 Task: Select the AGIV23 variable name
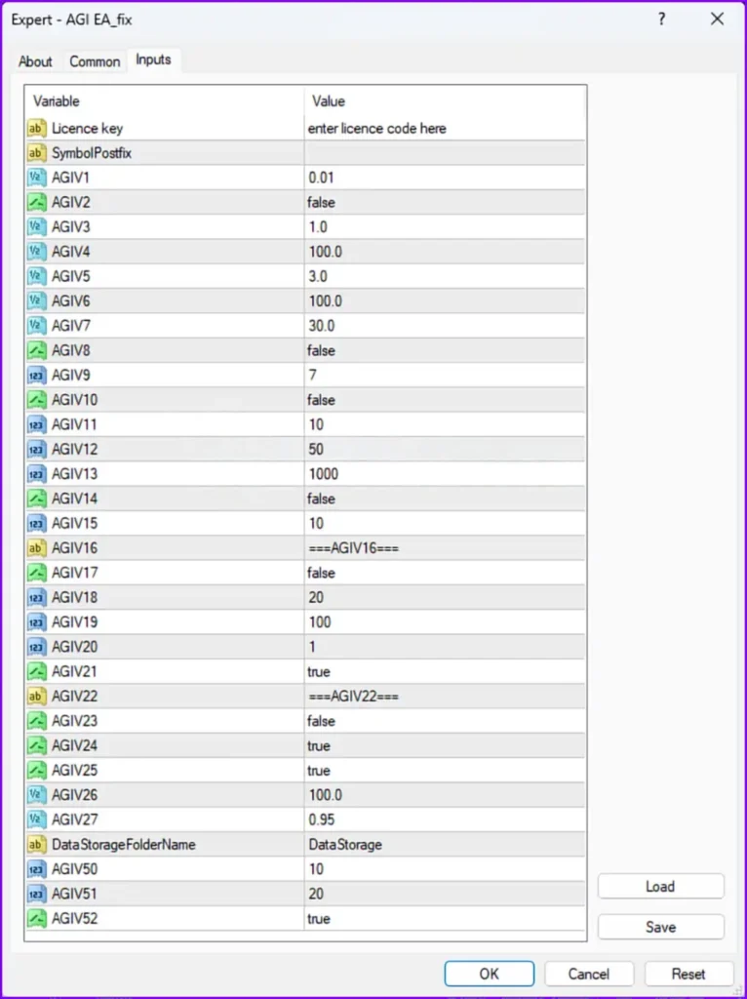point(74,721)
